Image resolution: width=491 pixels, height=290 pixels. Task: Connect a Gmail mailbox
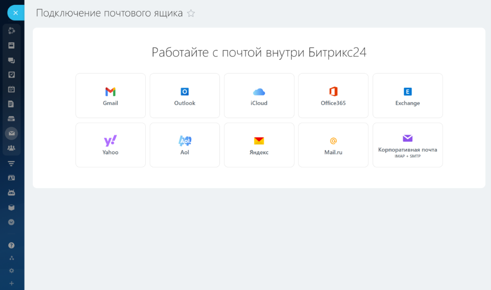pos(110,96)
